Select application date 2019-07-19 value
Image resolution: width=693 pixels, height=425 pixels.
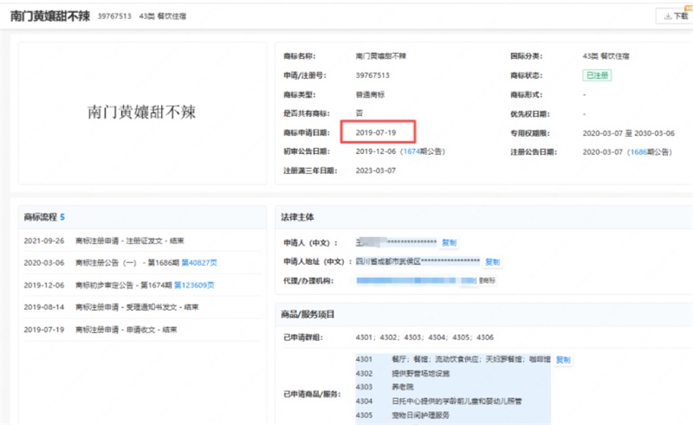click(376, 132)
